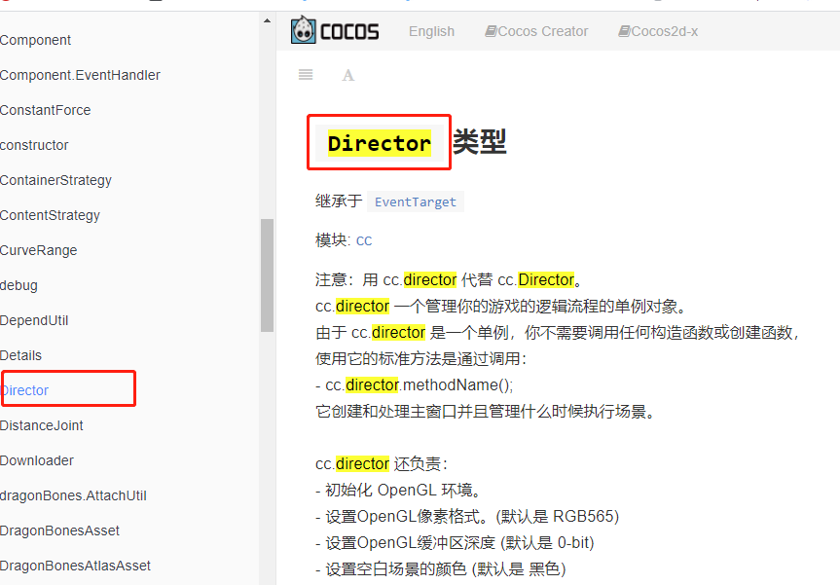
Task: Open ContentStrategy class page
Action: click(x=50, y=215)
